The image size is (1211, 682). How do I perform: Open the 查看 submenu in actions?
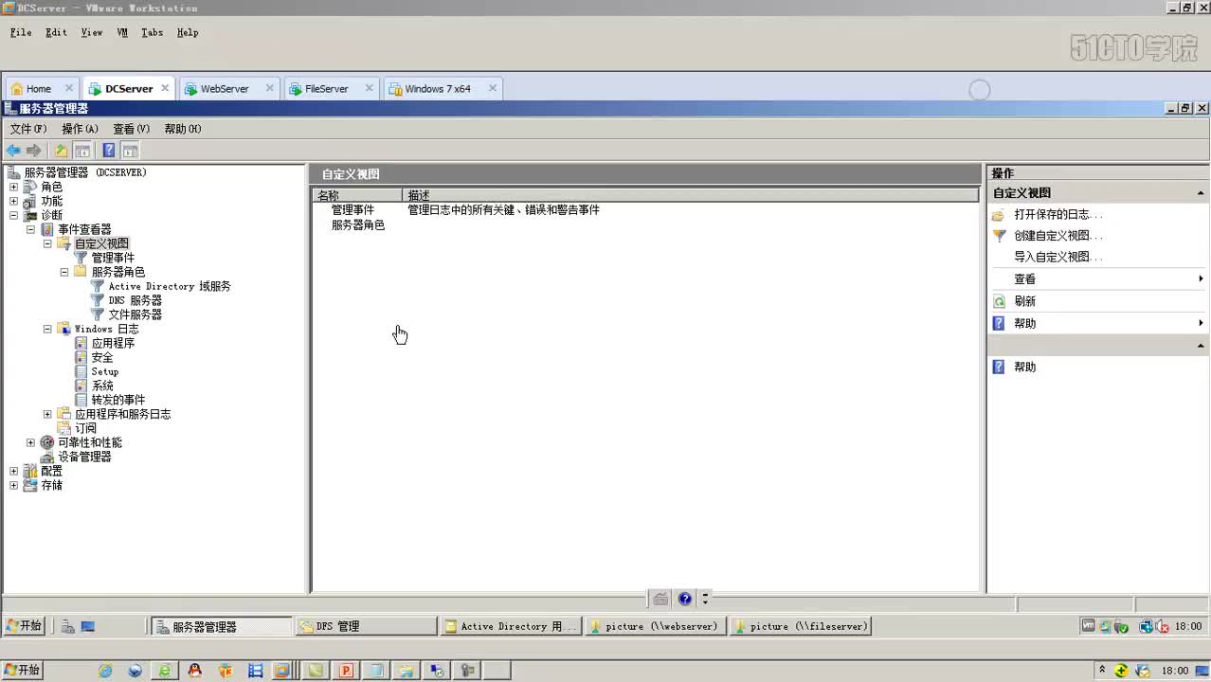(x=1097, y=279)
